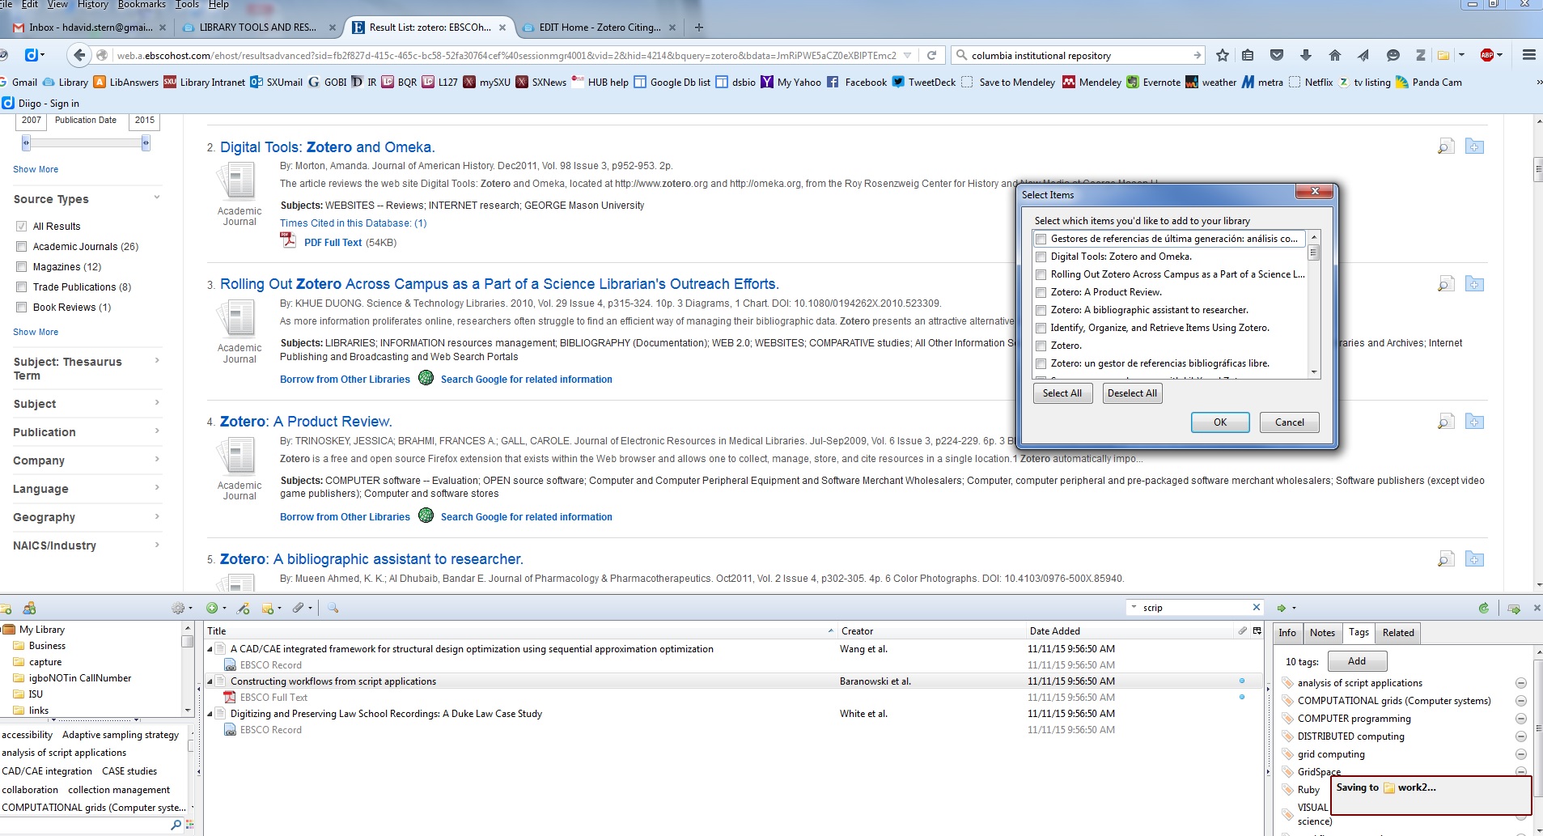The image size is (1543, 836).
Task: Open the Firefox hamburger menu
Action: [x=1528, y=55]
